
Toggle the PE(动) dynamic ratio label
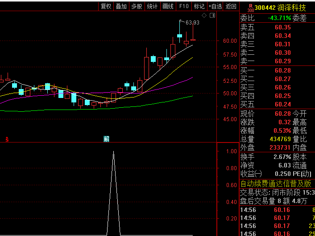click(300, 174)
